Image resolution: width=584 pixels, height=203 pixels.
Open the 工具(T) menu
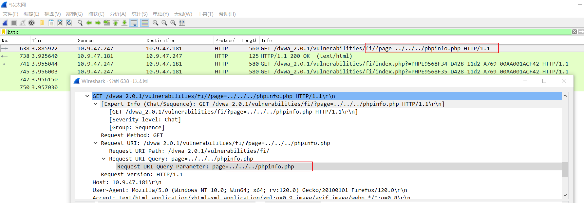(x=205, y=14)
